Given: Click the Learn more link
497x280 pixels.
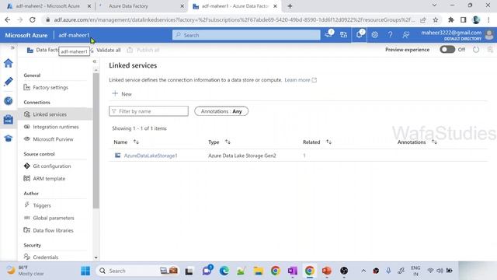Looking at the screenshot, I should pos(301,80).
